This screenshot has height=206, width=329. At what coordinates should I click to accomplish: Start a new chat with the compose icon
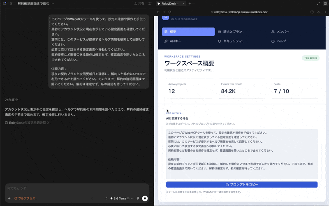click(x=11, y=4)
